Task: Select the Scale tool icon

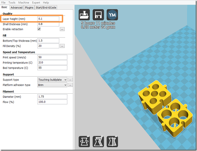Action: 98,141
